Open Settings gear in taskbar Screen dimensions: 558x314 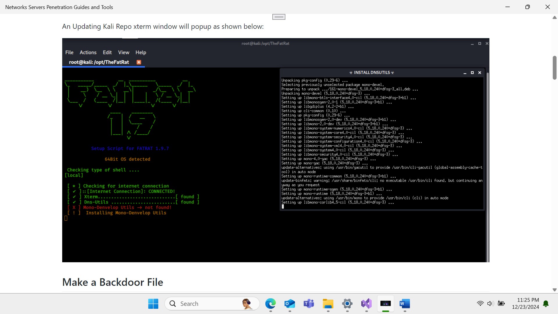pyautogui.click(x=347, y=304)
